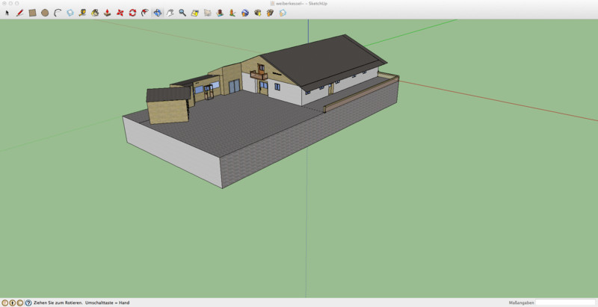
Task: Select the Paint Bucket tool
Action: 95,13
